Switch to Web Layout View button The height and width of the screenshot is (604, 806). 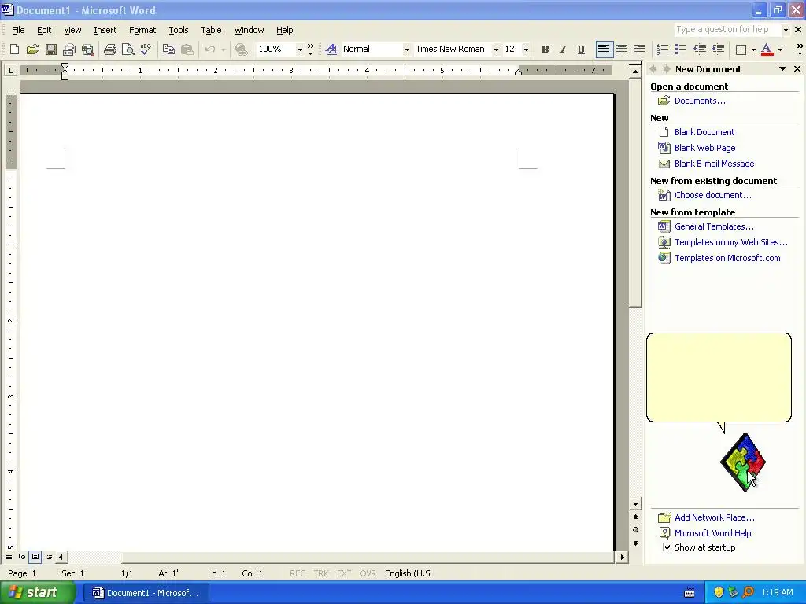coord(22,556)
